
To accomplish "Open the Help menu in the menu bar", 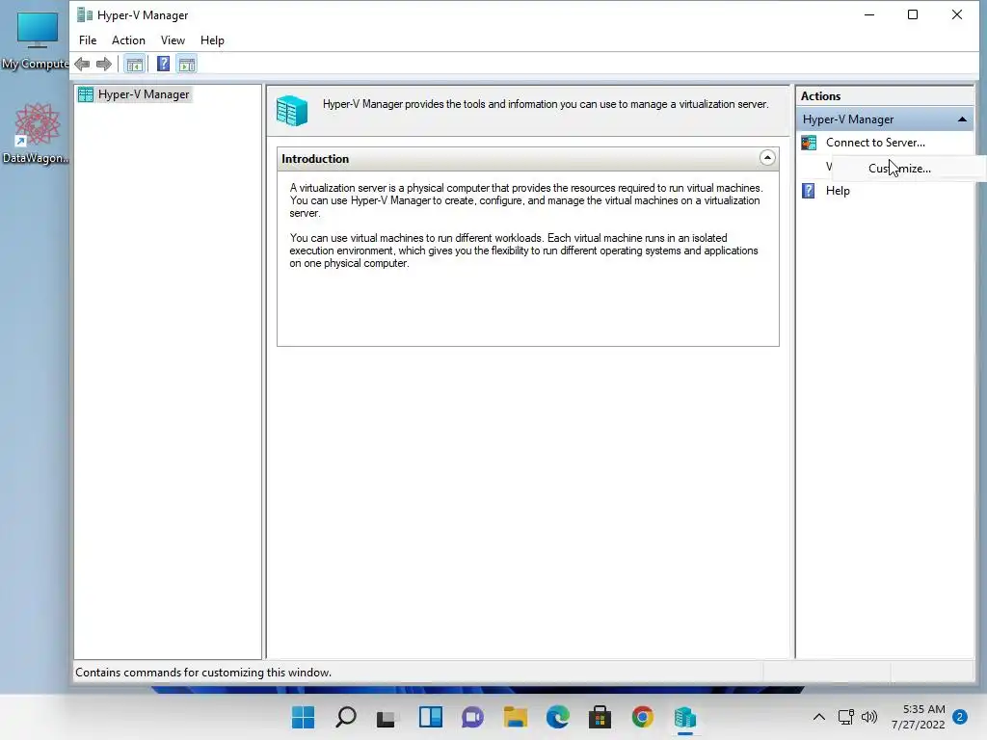I will point(212,40).
